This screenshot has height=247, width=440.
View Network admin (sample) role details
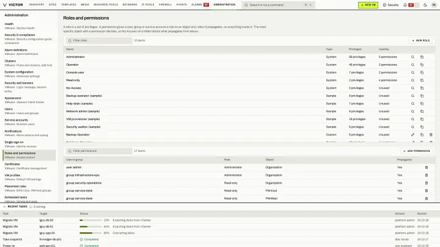413,111
